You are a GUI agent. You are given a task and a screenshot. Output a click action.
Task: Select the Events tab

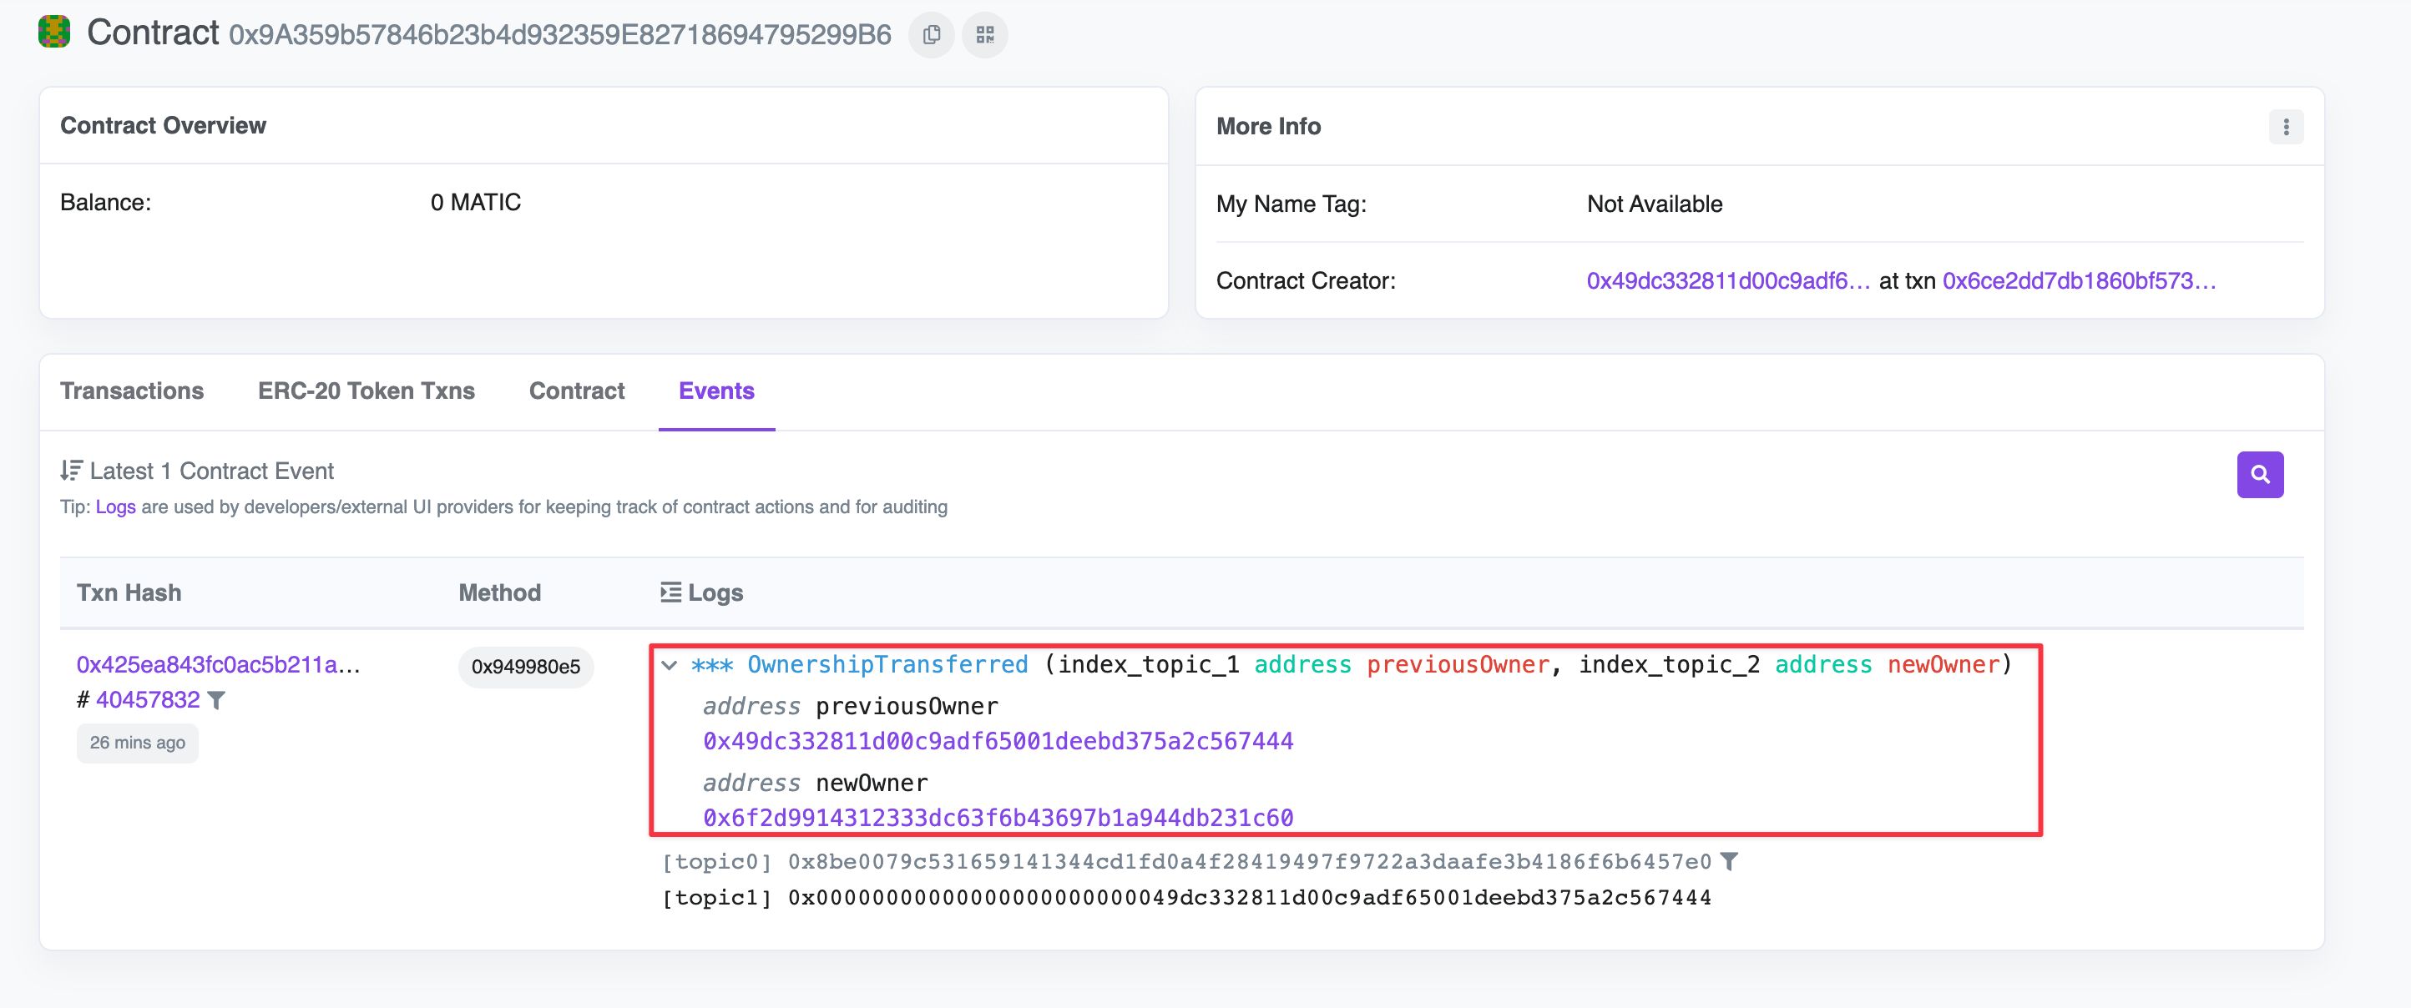coord(716,391)
